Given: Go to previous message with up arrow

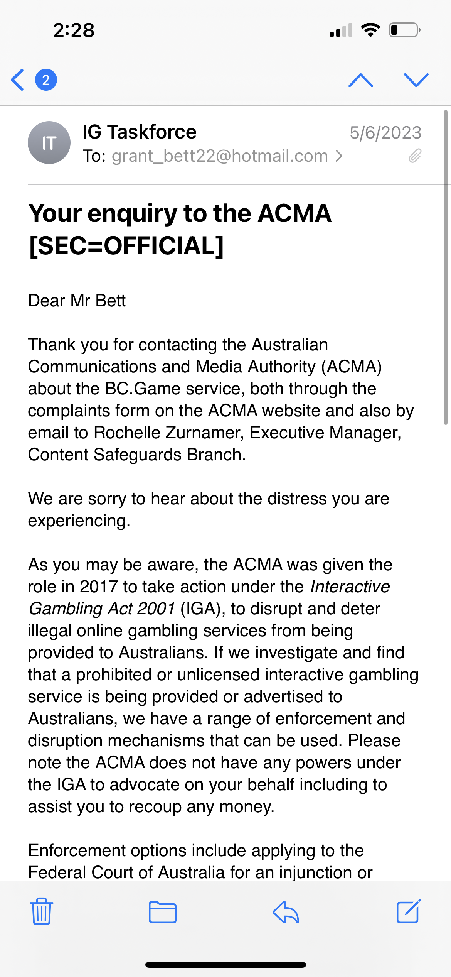Looking at the screenshot, I should [x=360, y=80].
